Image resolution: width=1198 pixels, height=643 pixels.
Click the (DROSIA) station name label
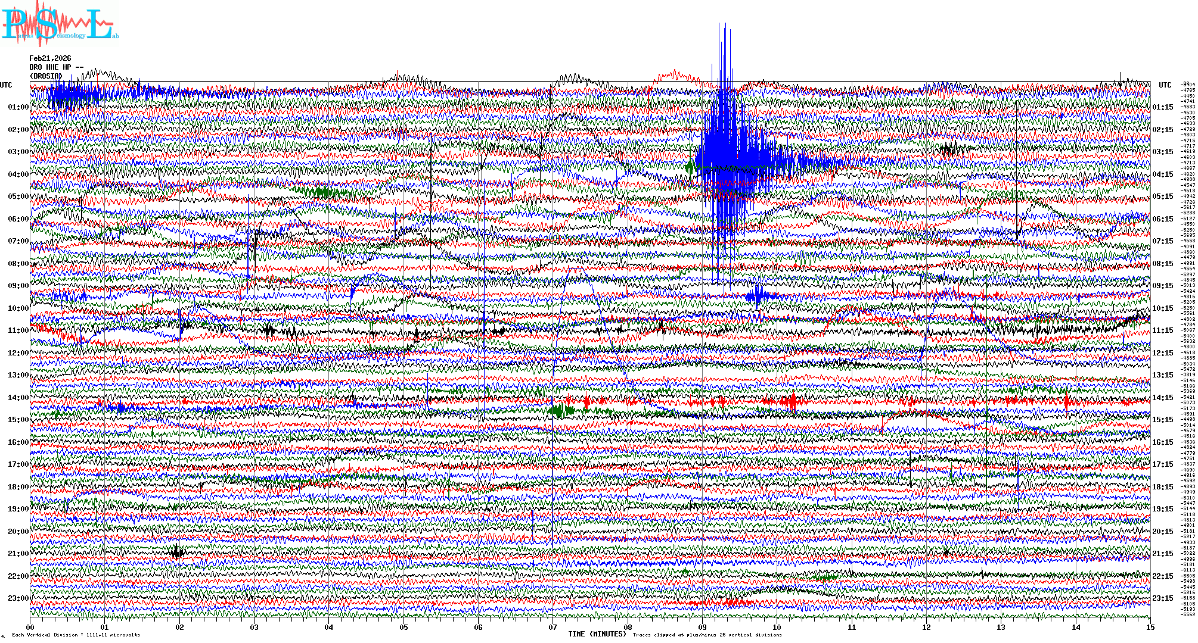coord(46,76)
